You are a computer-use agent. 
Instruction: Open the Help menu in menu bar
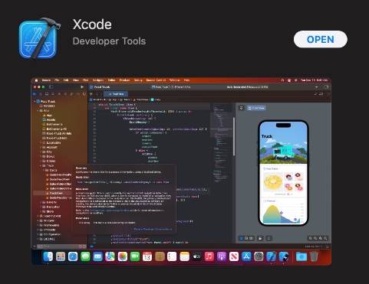coord(187,80)
